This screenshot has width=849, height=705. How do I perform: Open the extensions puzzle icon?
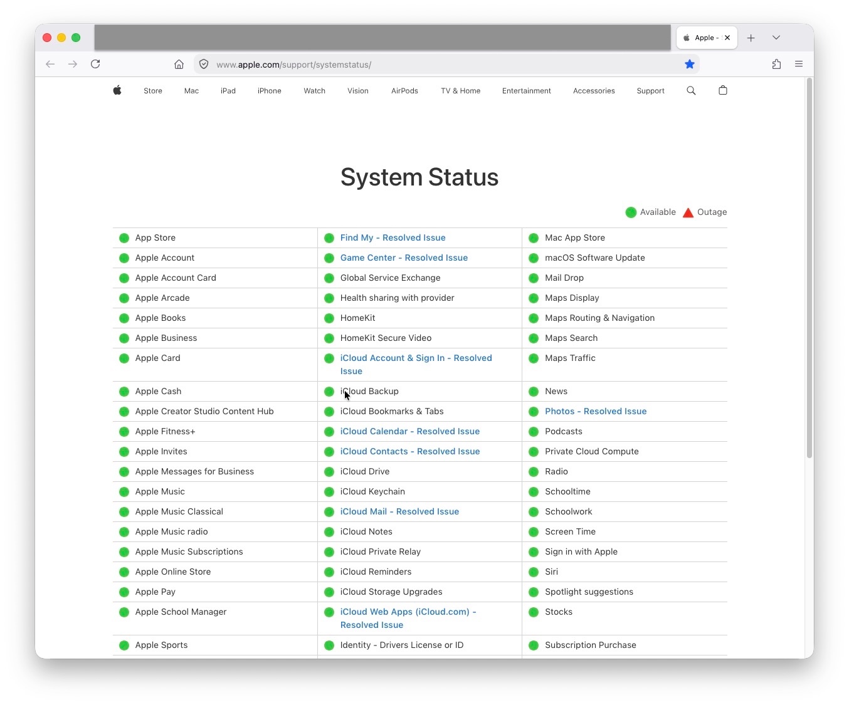(x=776, y=64)
